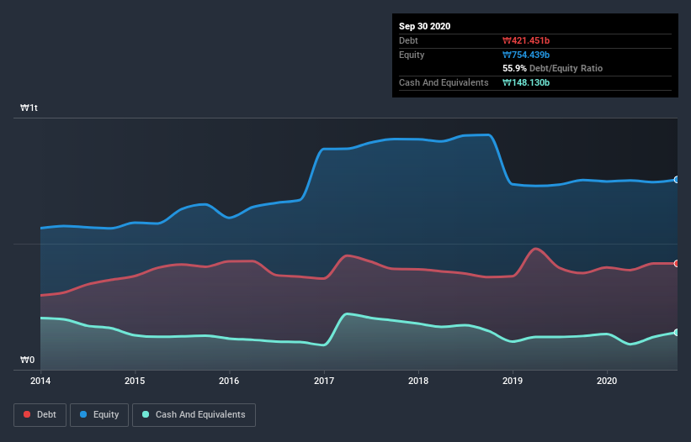Click the ₩0 y-axis label
691x442 pixels.
27,360
